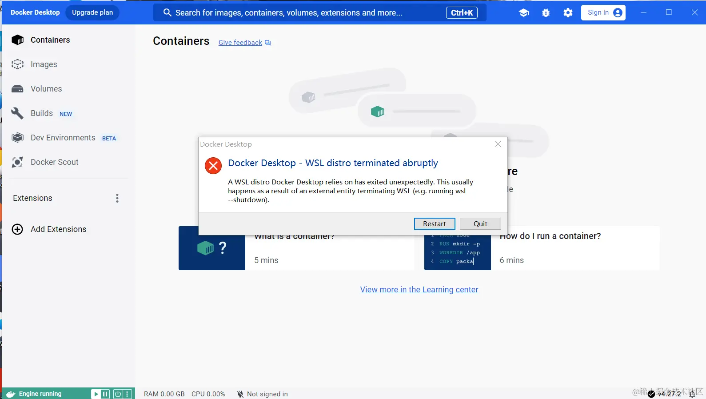Screen dimensions: 706x399
Task: Open notifications bell icon
Action: click(x=692, y=394)
